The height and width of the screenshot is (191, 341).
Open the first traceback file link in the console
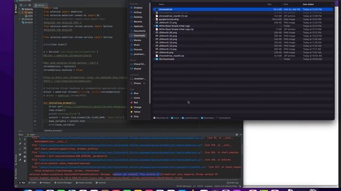point(122,138)
